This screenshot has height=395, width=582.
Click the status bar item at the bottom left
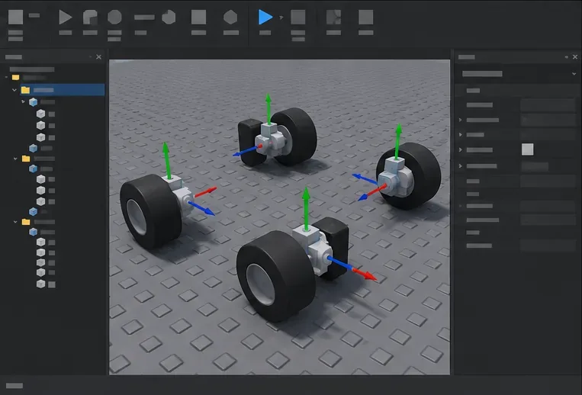pos(14,386)
